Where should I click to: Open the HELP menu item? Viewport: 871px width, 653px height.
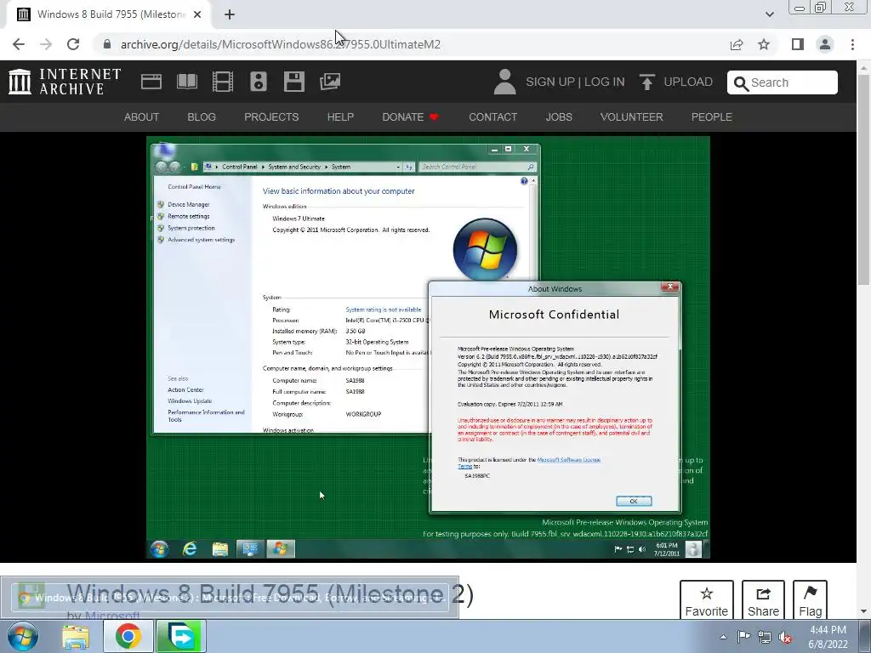click(340, 117)
